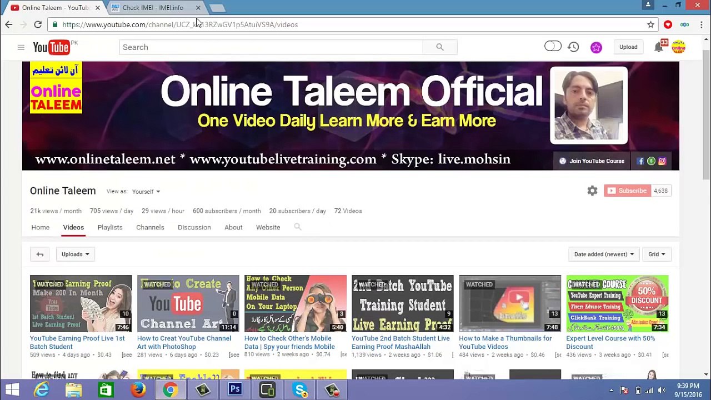Click the back arrow beside Uploads
The height and width of the screenshot is (400, 711).
40,254
